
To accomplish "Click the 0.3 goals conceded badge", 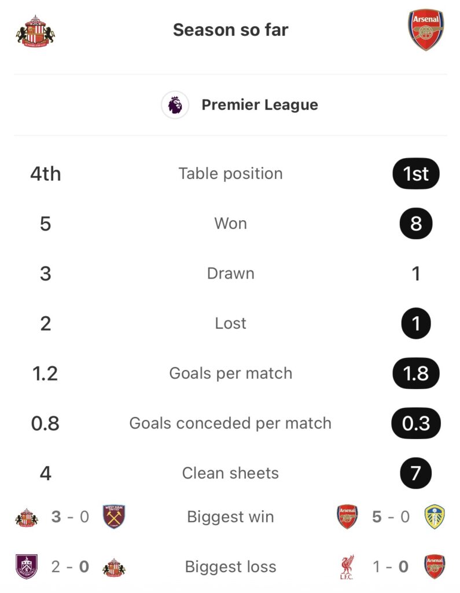I will coord(415,423).
